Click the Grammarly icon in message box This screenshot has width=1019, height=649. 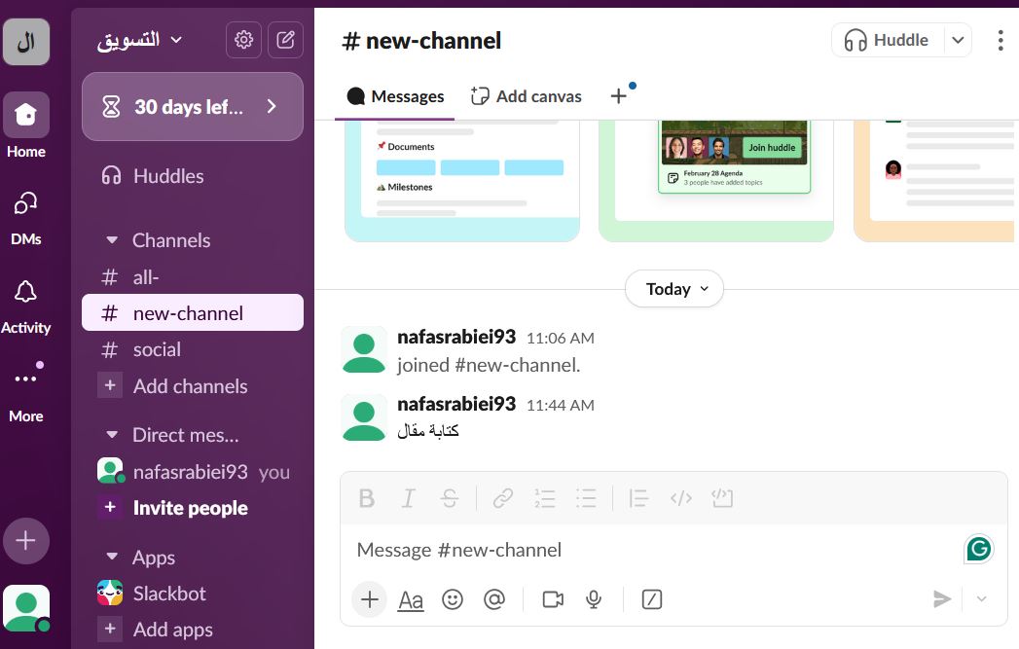[979, 549]
